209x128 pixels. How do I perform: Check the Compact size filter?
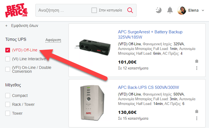click(x=8, y=96)
